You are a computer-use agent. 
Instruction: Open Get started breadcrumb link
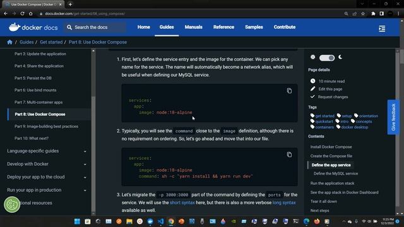click(x=51, y=42)
